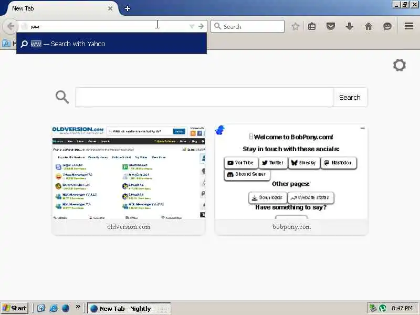This screenshot has width=420, height=315.
Task: Click the Pocket toolbar icon
Action: click(331, 26)
